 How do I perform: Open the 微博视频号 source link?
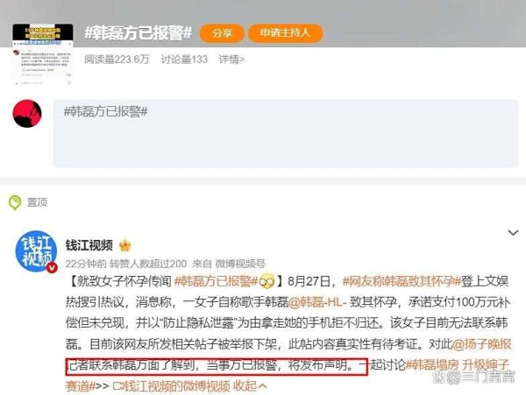pos(240,264)
